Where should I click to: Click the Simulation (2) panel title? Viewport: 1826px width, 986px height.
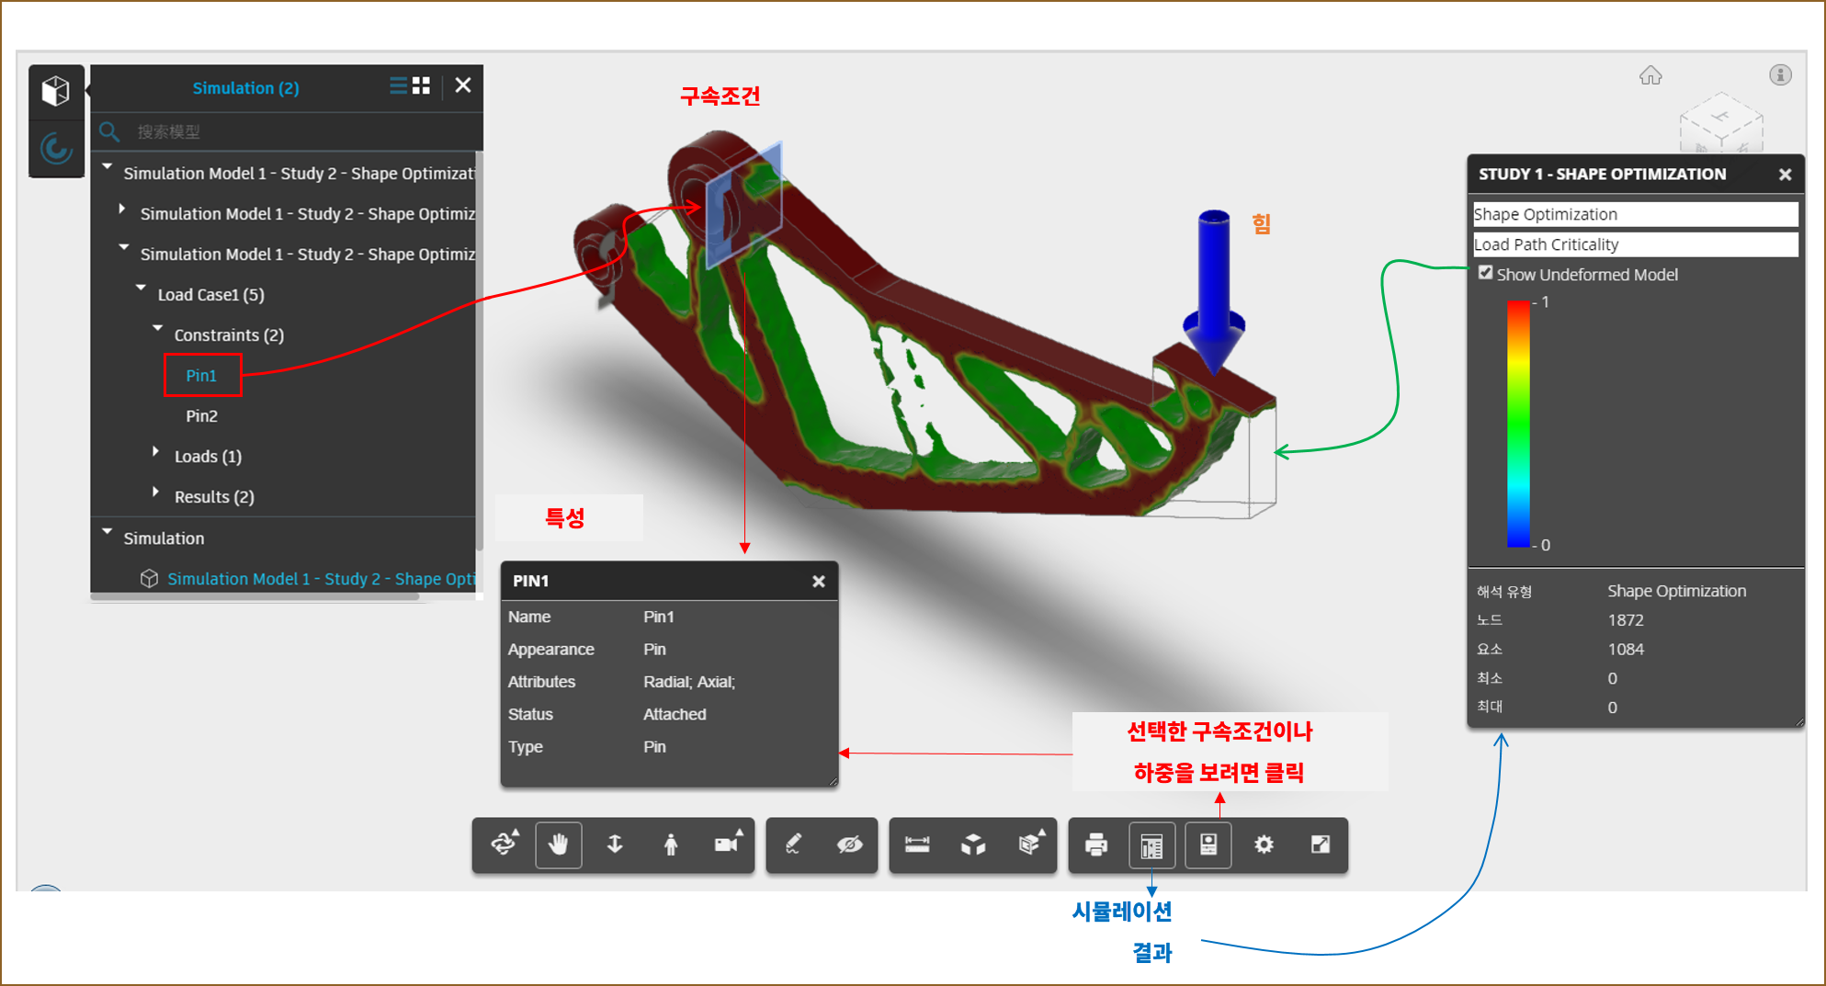(245, 87)
